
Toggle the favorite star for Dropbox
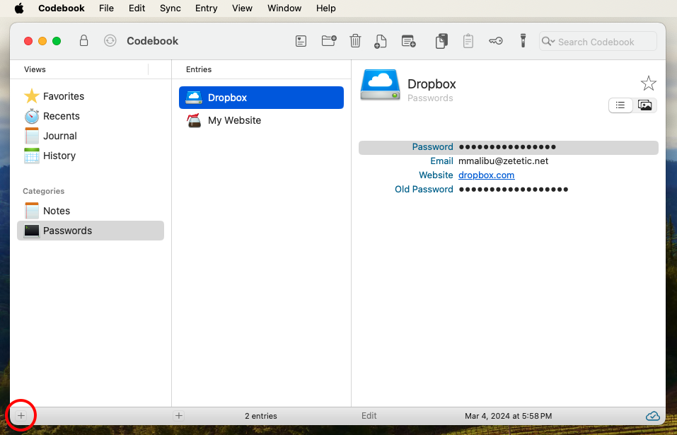(x=648, y=83)
